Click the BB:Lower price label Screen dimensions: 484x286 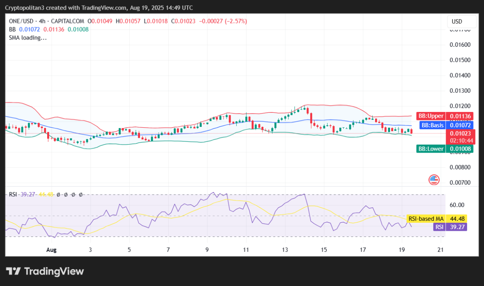click(x=446, y=149)
